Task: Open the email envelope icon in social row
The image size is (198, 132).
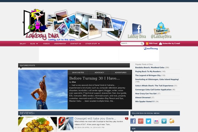Action: click(x=172, y=121)
